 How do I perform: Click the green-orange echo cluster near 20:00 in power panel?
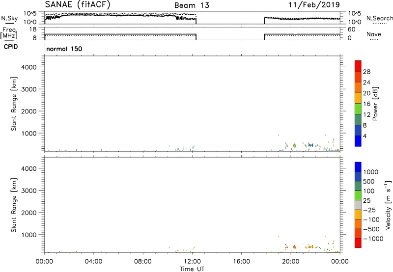pos(294,145)
